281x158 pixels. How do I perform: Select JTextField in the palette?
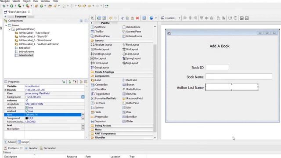(x=130, y=80)
